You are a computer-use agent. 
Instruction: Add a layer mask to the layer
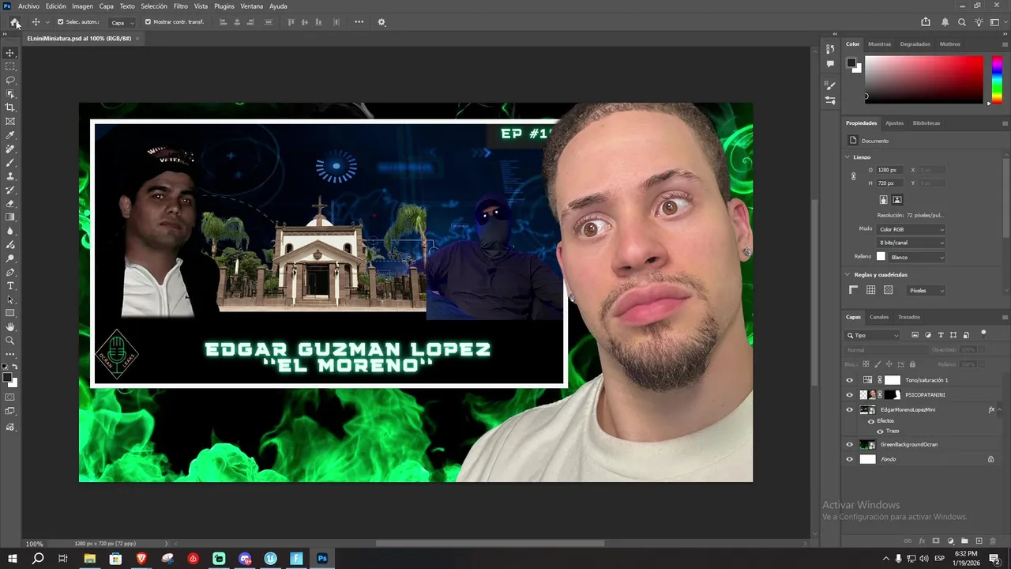(x=936, y=541)
